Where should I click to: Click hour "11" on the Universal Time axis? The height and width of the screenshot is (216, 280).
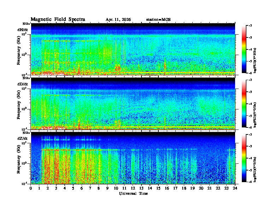pos(124,188)
